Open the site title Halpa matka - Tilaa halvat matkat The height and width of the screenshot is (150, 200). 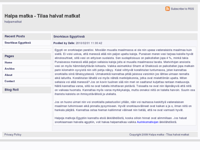[42, 16]
